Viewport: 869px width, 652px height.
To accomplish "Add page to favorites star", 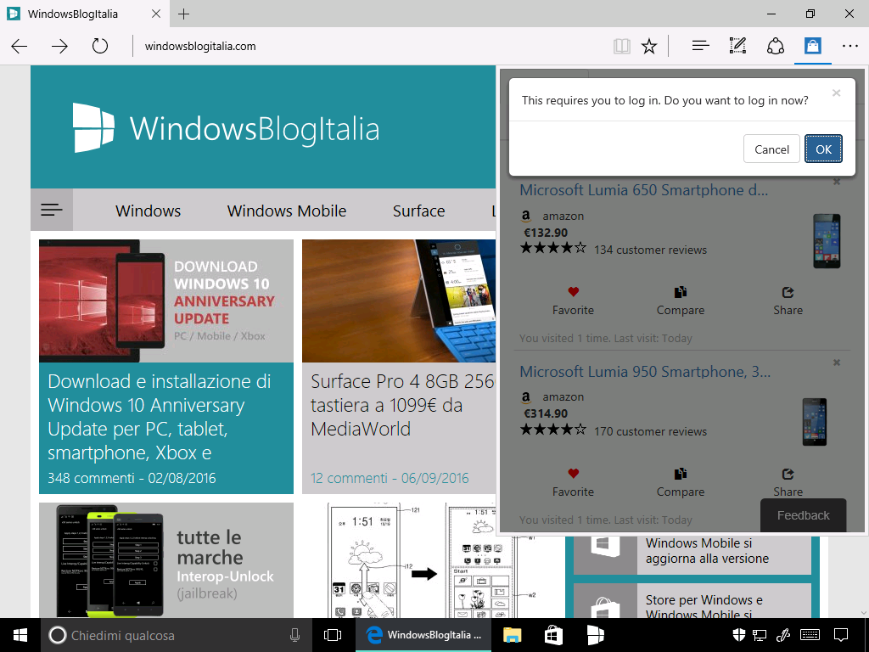I will pos(649,46).
